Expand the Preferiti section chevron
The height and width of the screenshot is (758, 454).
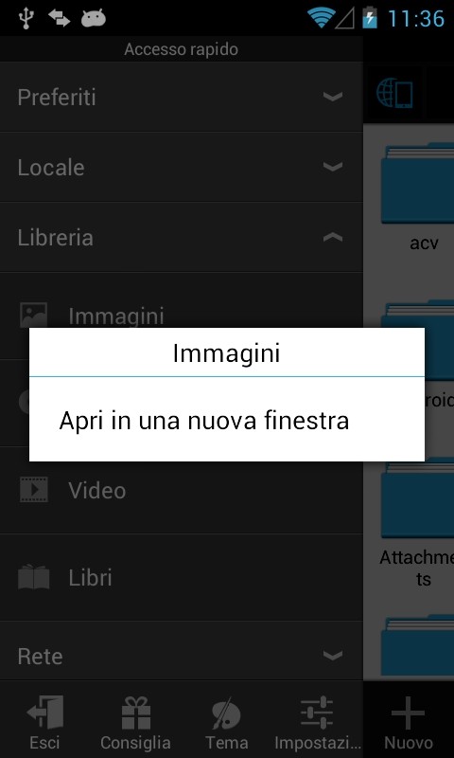click(x=333, y=97)
